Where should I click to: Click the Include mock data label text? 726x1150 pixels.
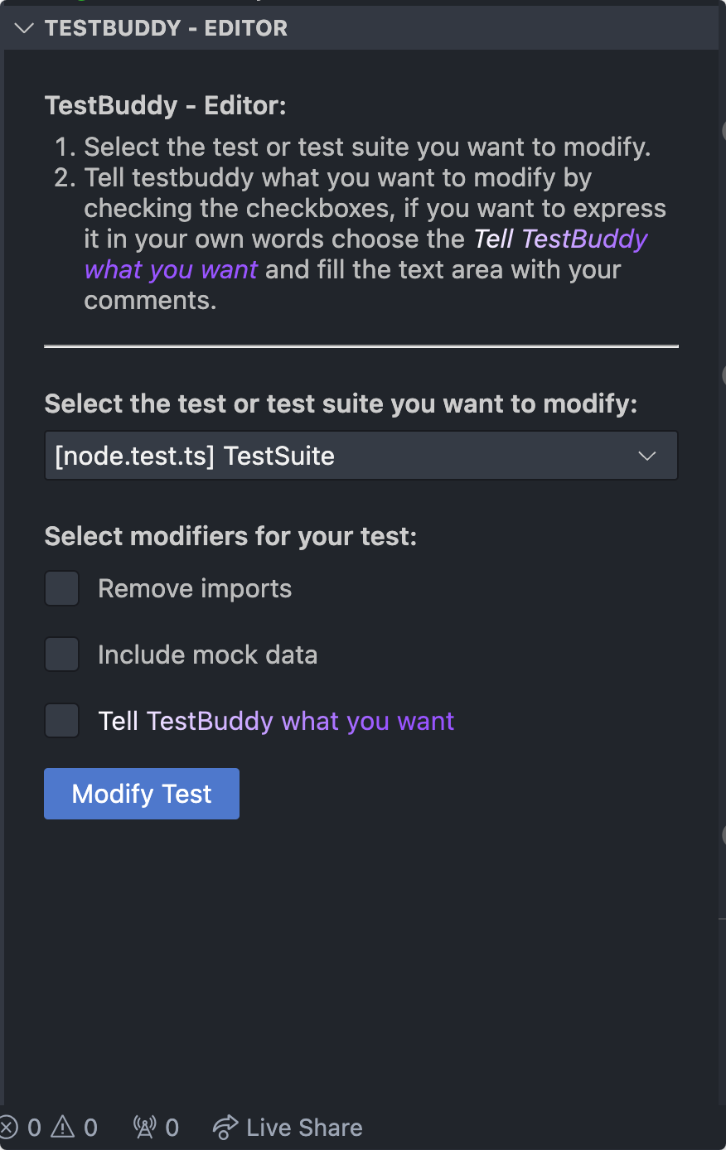tap(207, 655)
